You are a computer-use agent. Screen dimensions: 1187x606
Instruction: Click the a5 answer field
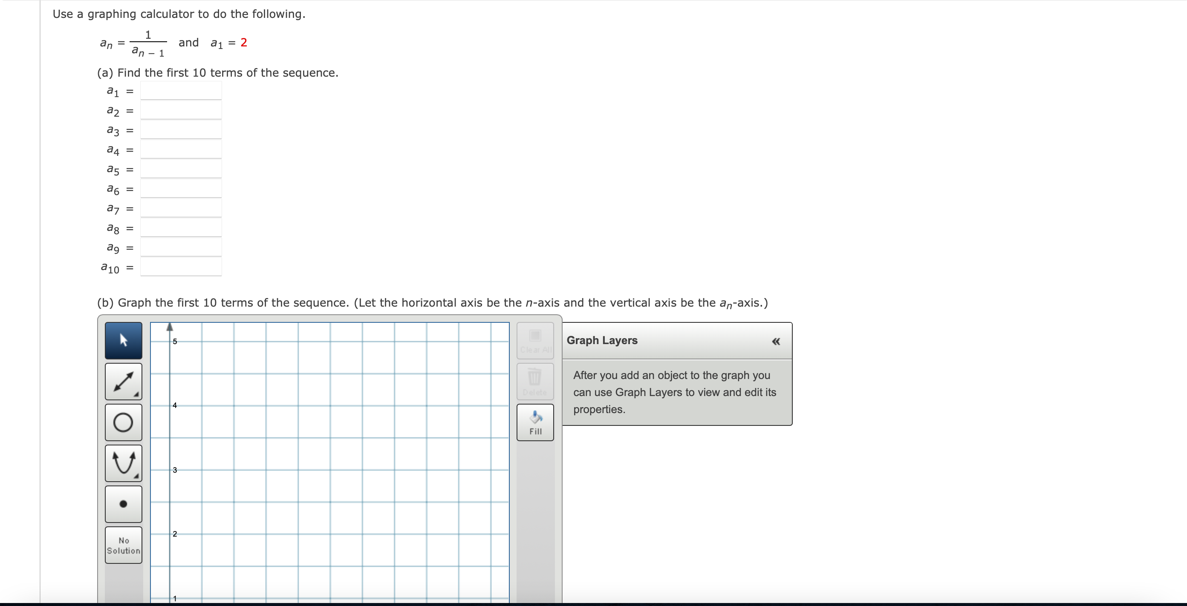pos(181,169)
